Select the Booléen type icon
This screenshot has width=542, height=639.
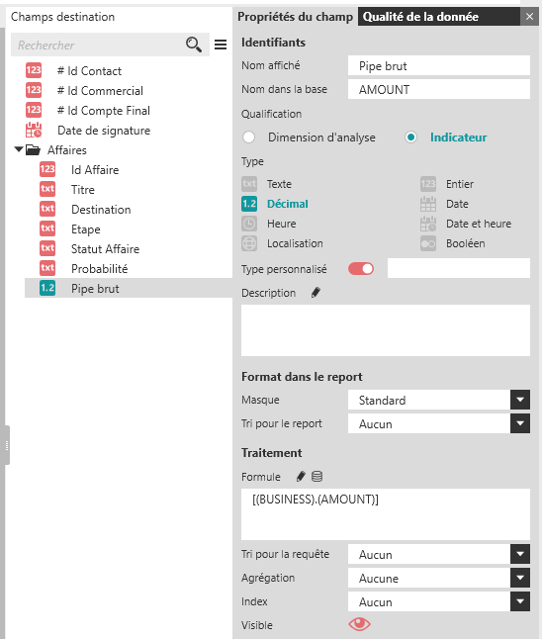point(428,243)
